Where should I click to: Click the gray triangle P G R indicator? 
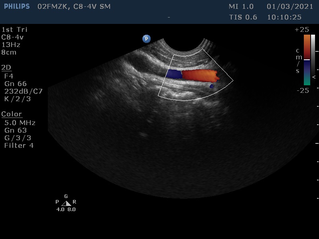[66, 203]
